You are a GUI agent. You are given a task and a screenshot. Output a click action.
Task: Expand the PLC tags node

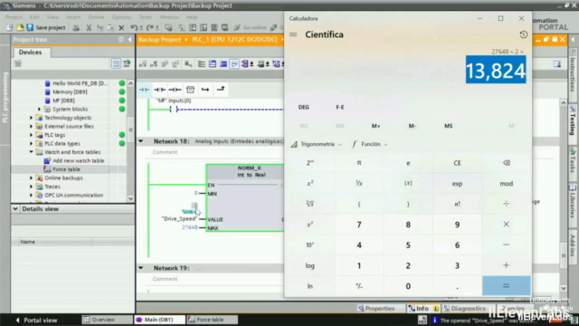point(31,135)
